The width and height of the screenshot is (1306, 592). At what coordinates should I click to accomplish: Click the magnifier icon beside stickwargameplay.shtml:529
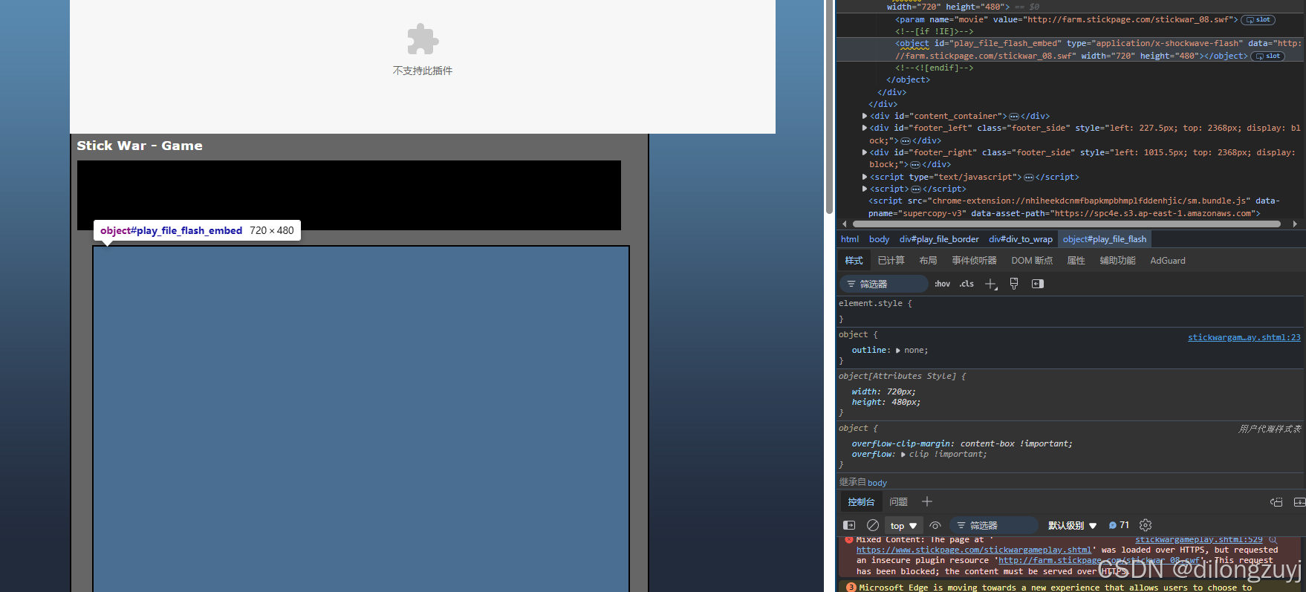pyautogui.click(x=1273, y=540)
